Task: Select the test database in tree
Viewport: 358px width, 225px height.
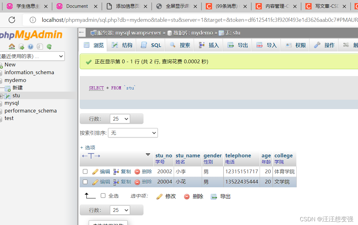Action: [9, 118]
